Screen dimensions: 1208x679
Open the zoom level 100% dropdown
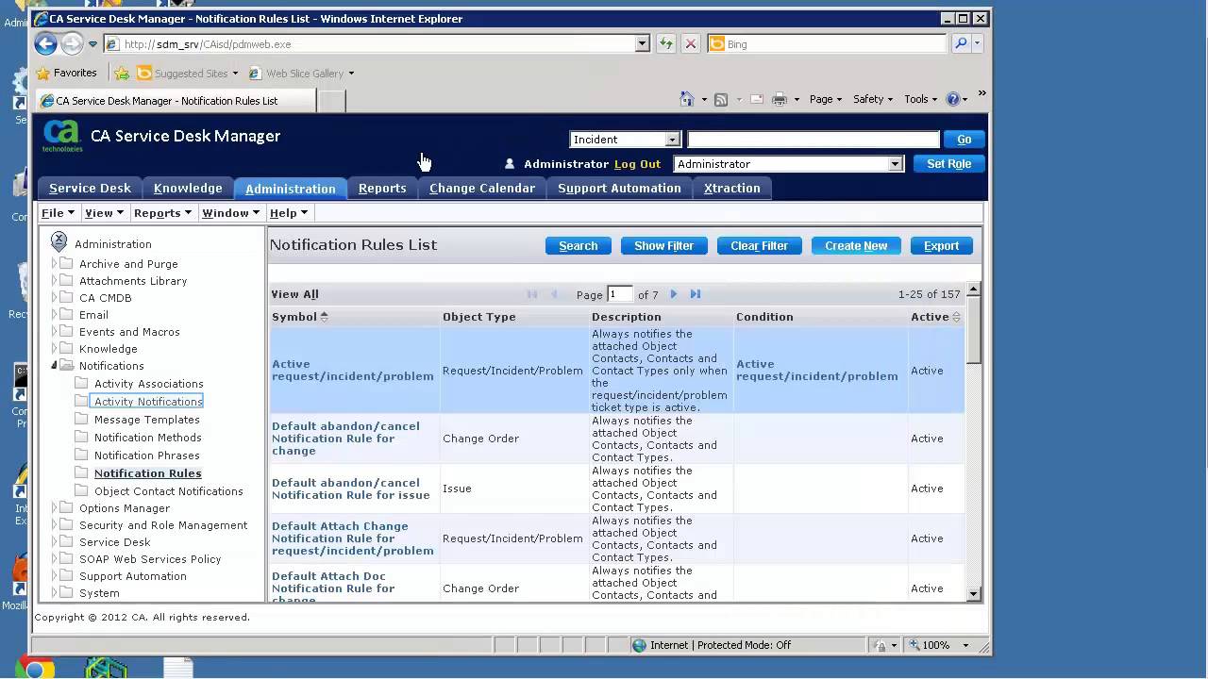tap(965, 645)
